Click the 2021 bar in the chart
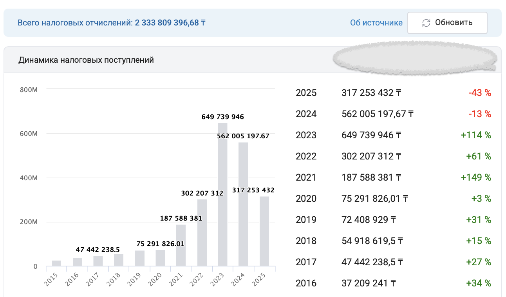The width and height of the screenshot is (506, 297). pyautogui.click(x=181, y=246)
